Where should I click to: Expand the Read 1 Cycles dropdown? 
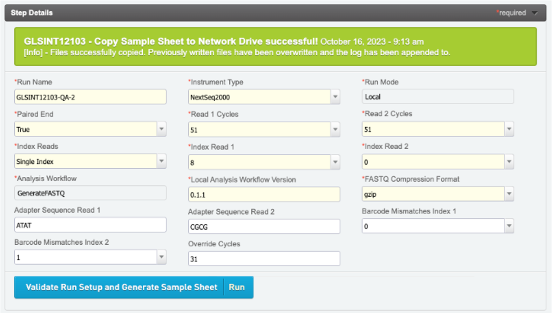tap(335, 130)
